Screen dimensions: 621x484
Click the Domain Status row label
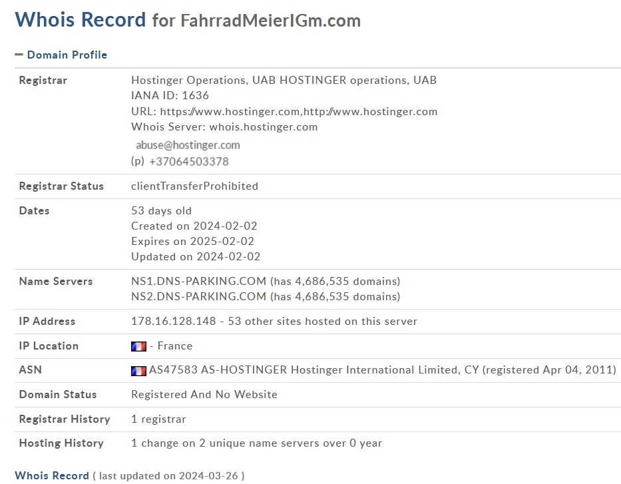(x=58, y=395)
